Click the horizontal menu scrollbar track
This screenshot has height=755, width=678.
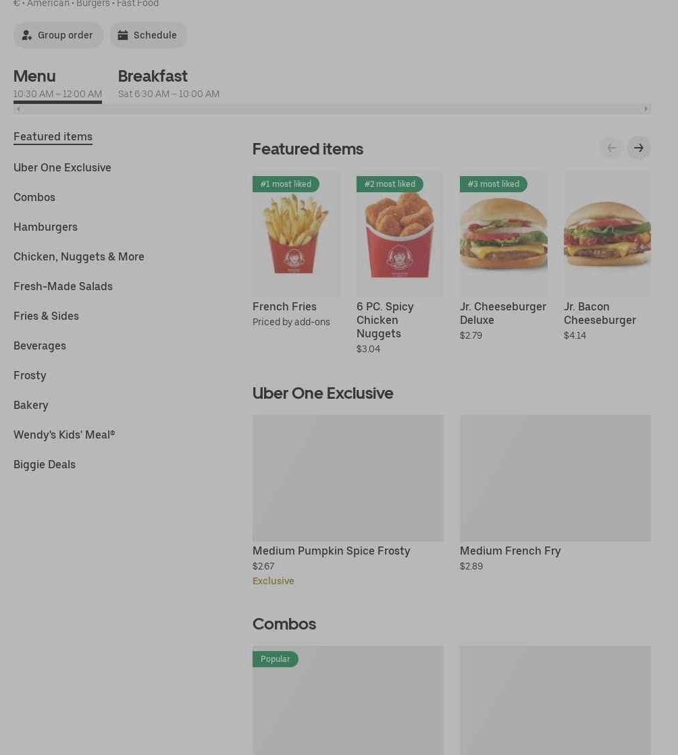tap(332, 109)
